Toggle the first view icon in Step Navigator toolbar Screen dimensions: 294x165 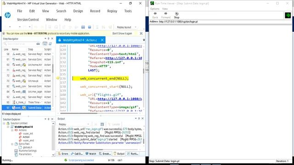point(45,44)
